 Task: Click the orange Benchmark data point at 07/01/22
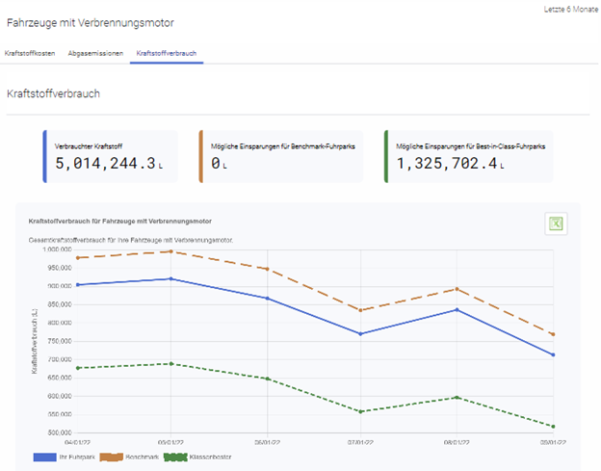(361, 310)
